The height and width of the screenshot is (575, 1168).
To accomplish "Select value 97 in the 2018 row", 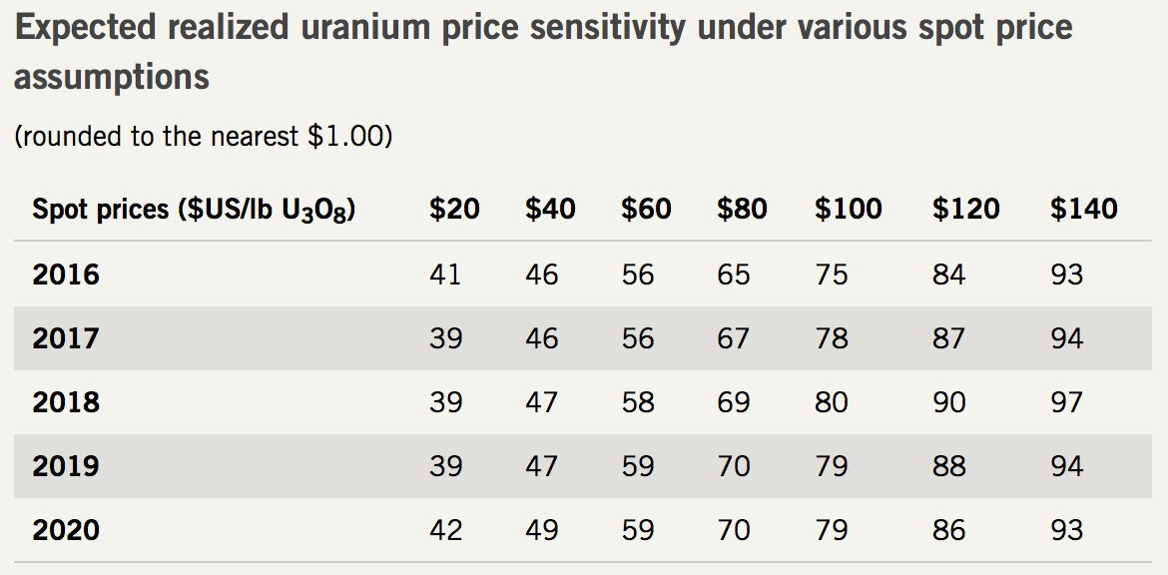I will pyautogui.click(x=1066, y=402).
